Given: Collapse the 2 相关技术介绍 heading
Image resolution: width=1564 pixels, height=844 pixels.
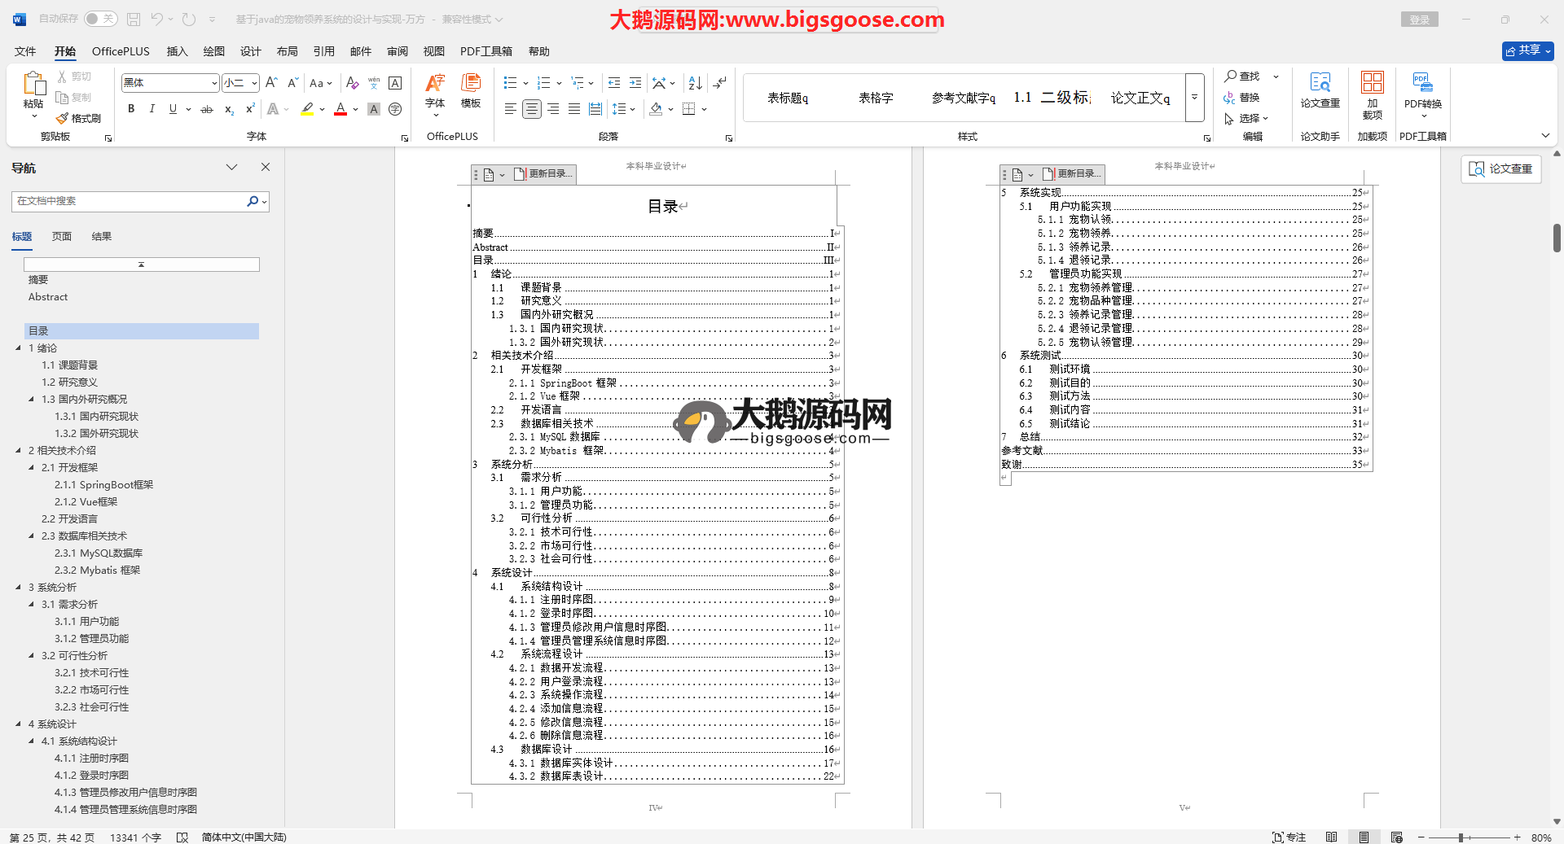Looking at the screenshot, I should [x=19, y=450].
